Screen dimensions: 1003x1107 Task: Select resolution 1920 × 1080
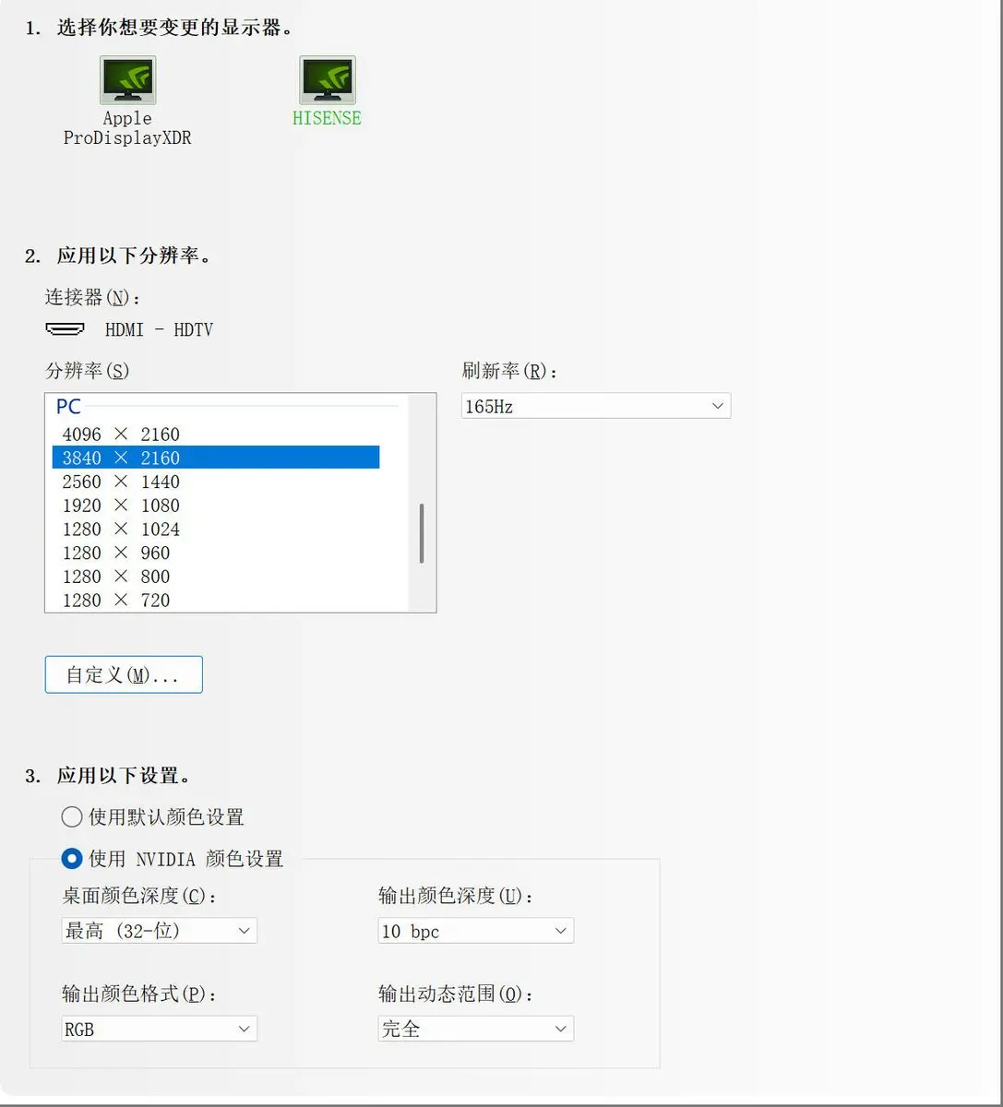(216, 506)
